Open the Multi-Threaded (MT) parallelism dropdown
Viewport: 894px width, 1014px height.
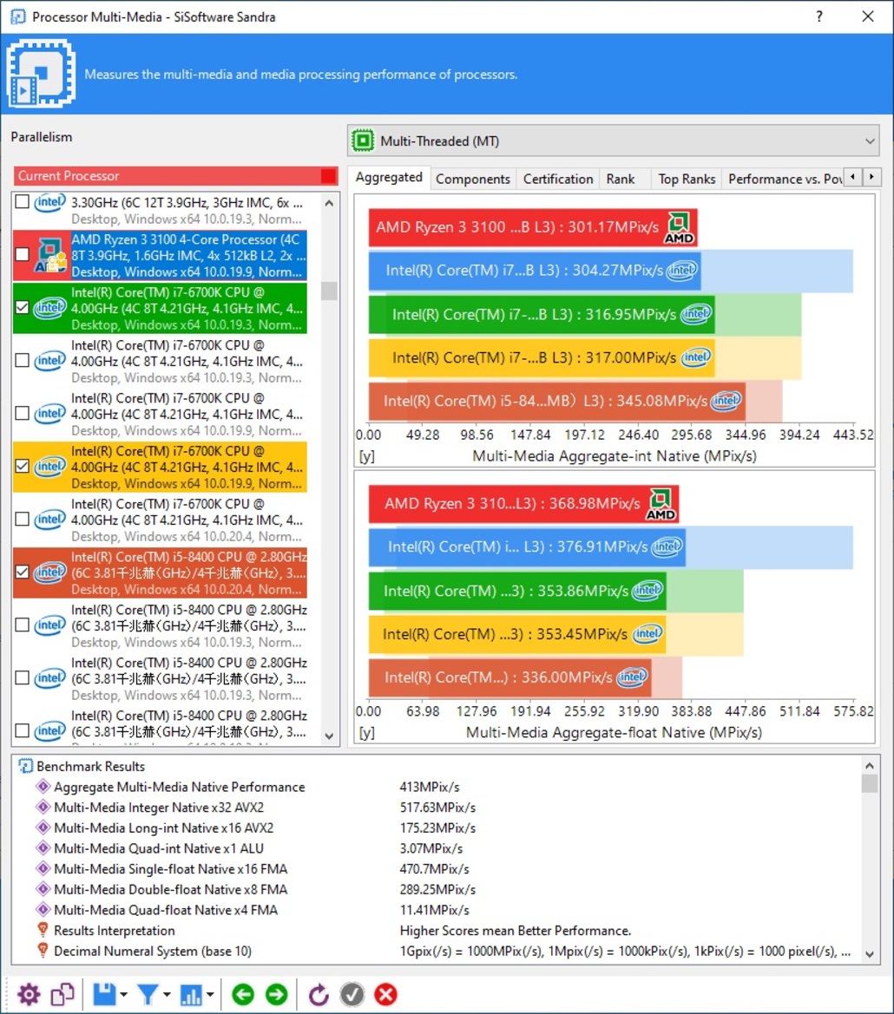click(614, 141)
